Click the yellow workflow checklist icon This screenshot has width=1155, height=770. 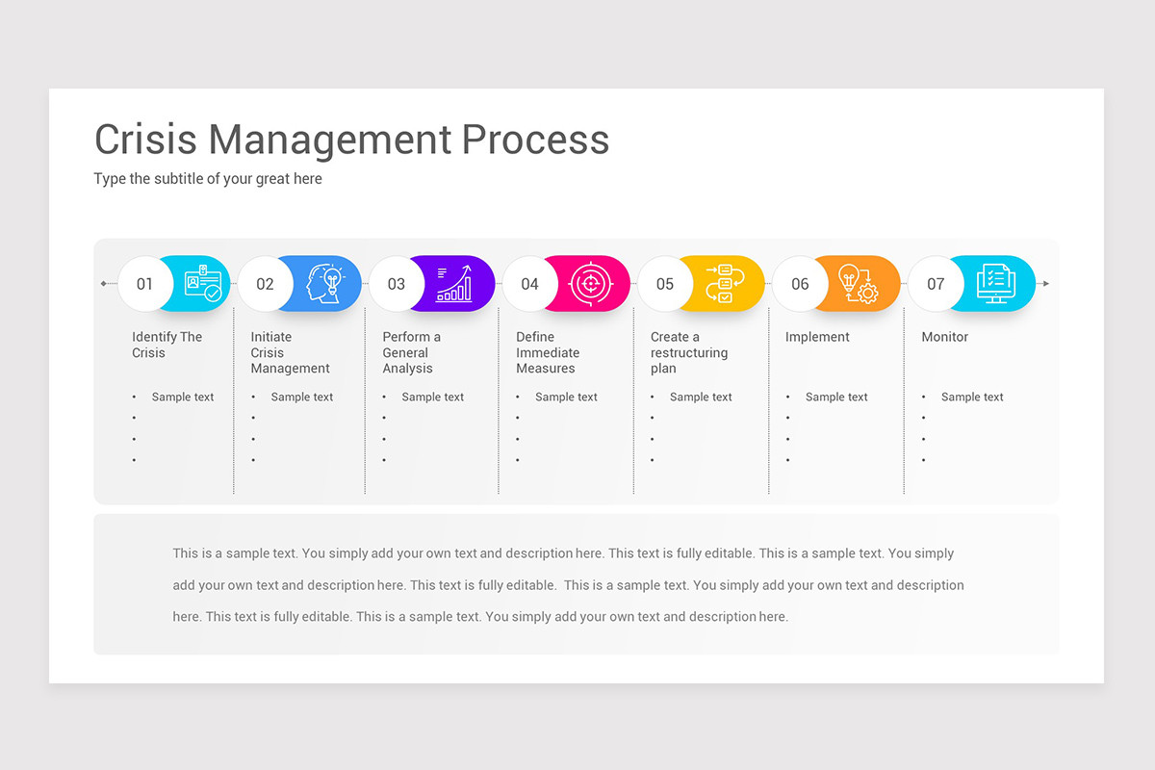(725, 284)
